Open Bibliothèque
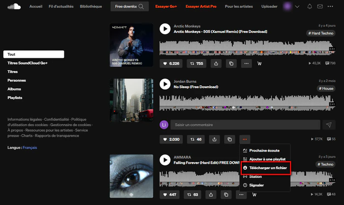This screenshot has height=205, width=344. [91, 6]
